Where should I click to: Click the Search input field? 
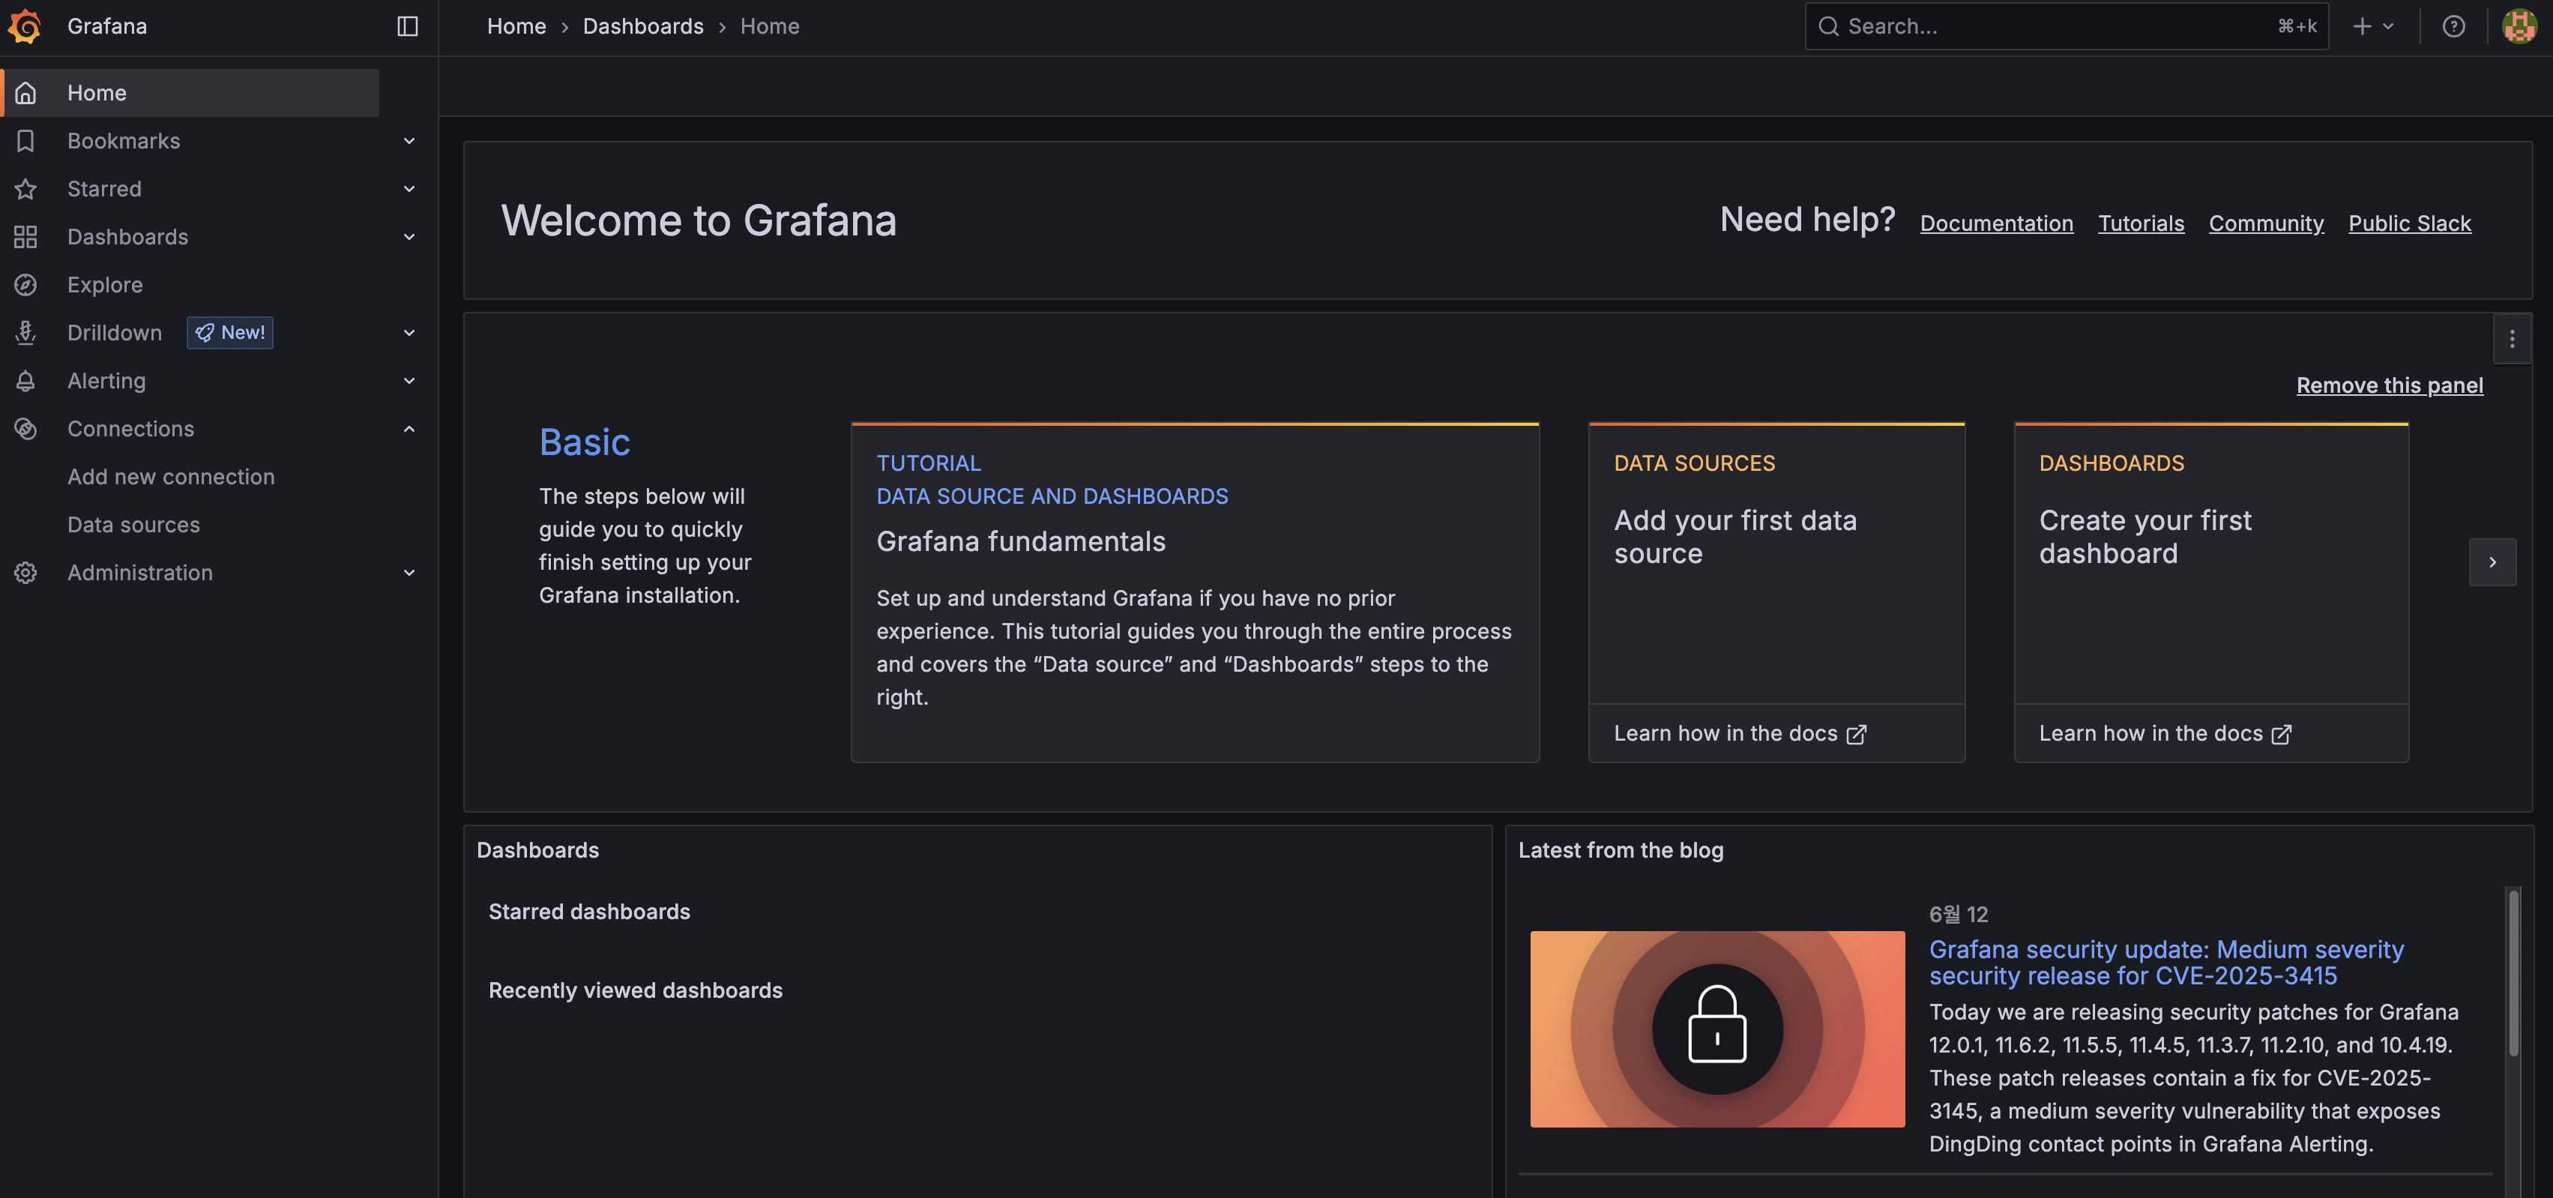pos(2067,27)
